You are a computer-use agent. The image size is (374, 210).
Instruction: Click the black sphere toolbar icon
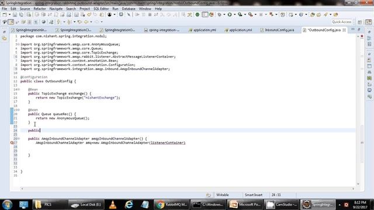[x=109, y=15]
